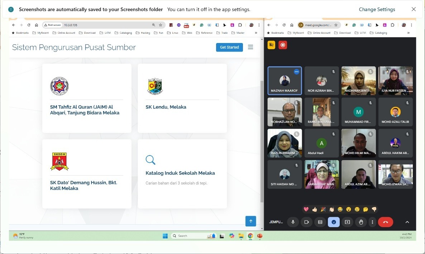Open Chrome three-dot menu in Meet browser
The width and height of the screenshot is (425, 254).
pos(411,25)
